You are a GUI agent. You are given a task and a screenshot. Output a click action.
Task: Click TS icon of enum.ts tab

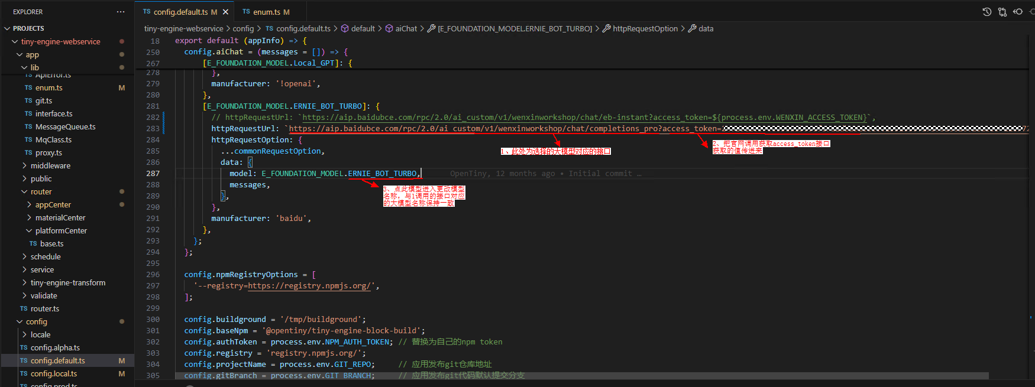pos(246,12)
